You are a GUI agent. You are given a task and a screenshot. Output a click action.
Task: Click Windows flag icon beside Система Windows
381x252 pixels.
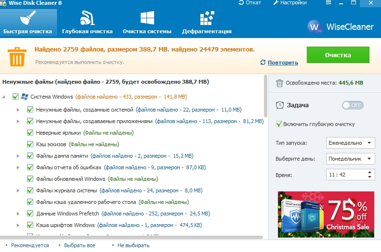(x=24, y=97)
